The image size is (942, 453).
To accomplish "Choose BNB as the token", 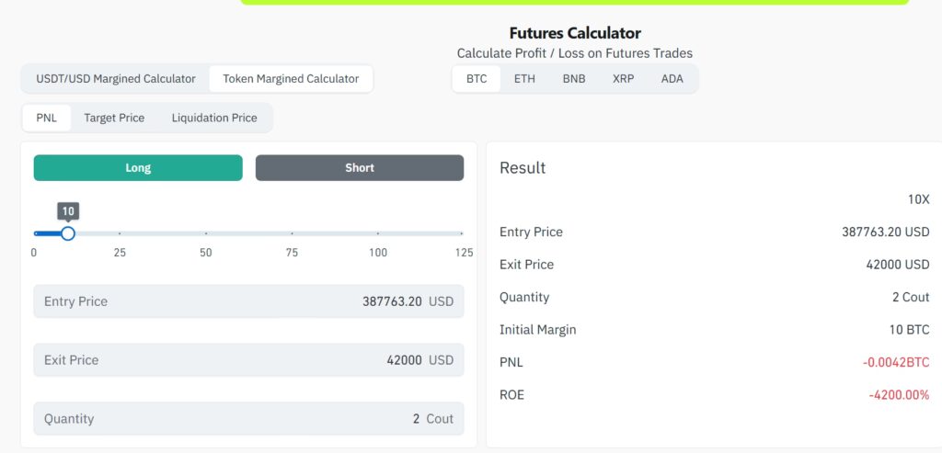I will point(574,79).
